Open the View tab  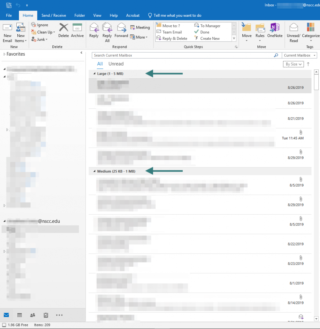coord(97,15)
